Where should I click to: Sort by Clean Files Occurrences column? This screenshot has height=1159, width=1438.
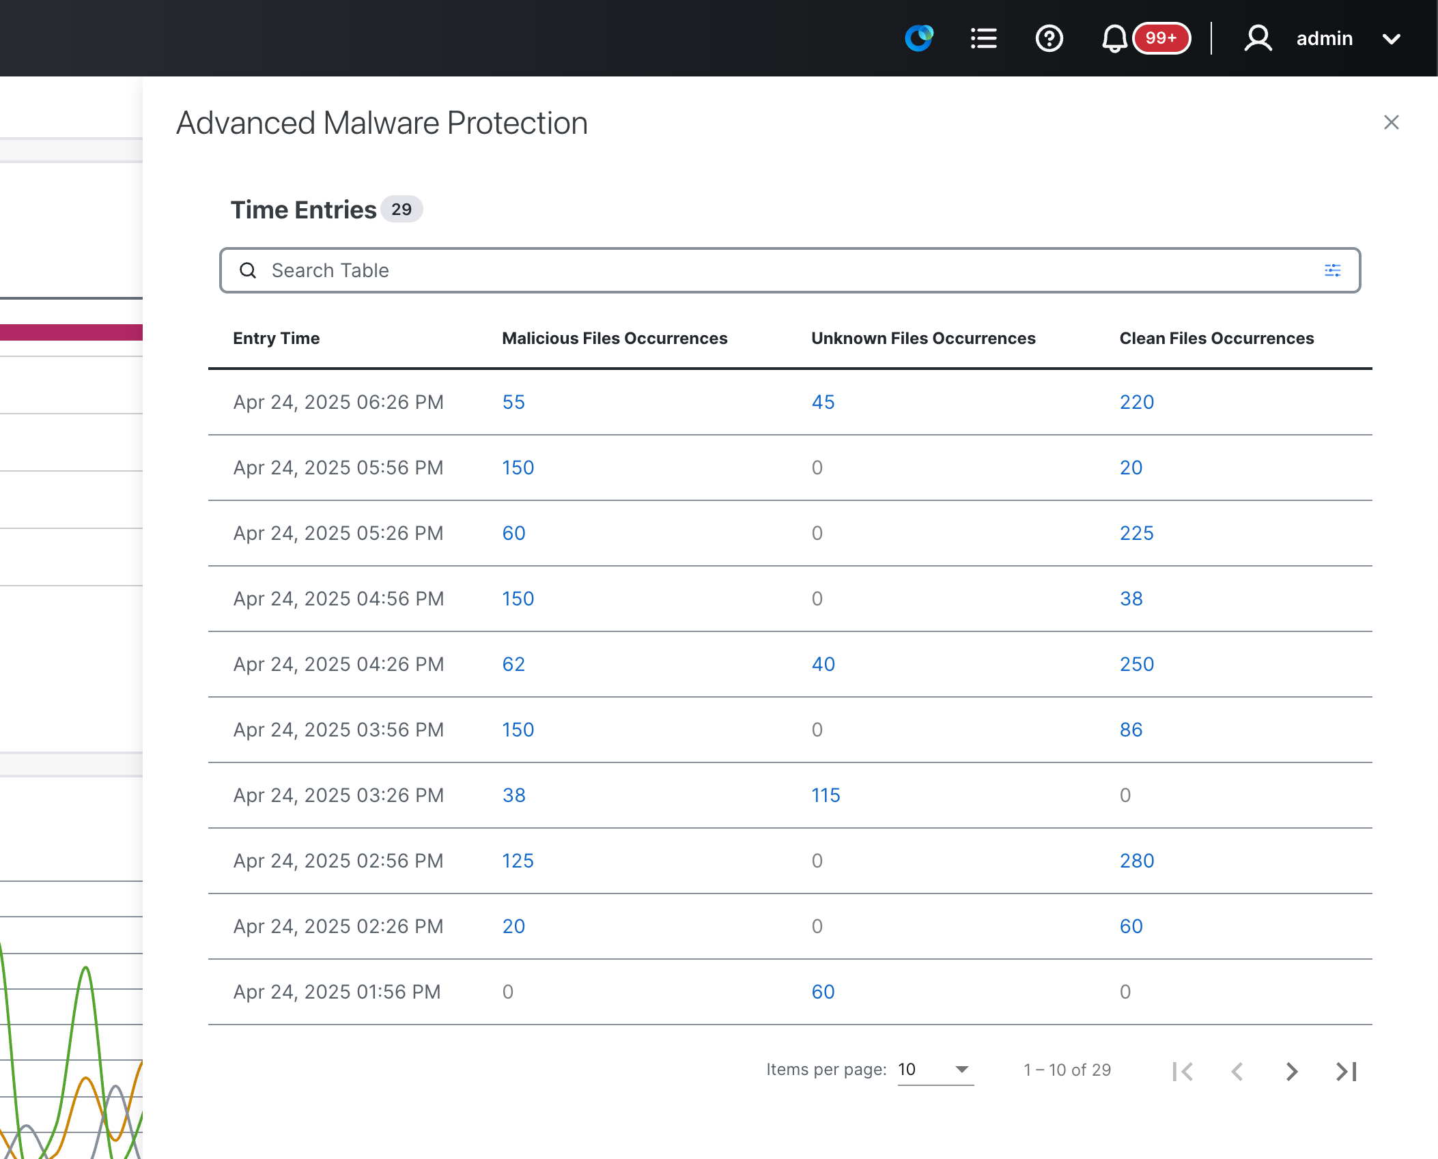[x=1217, y=339]
